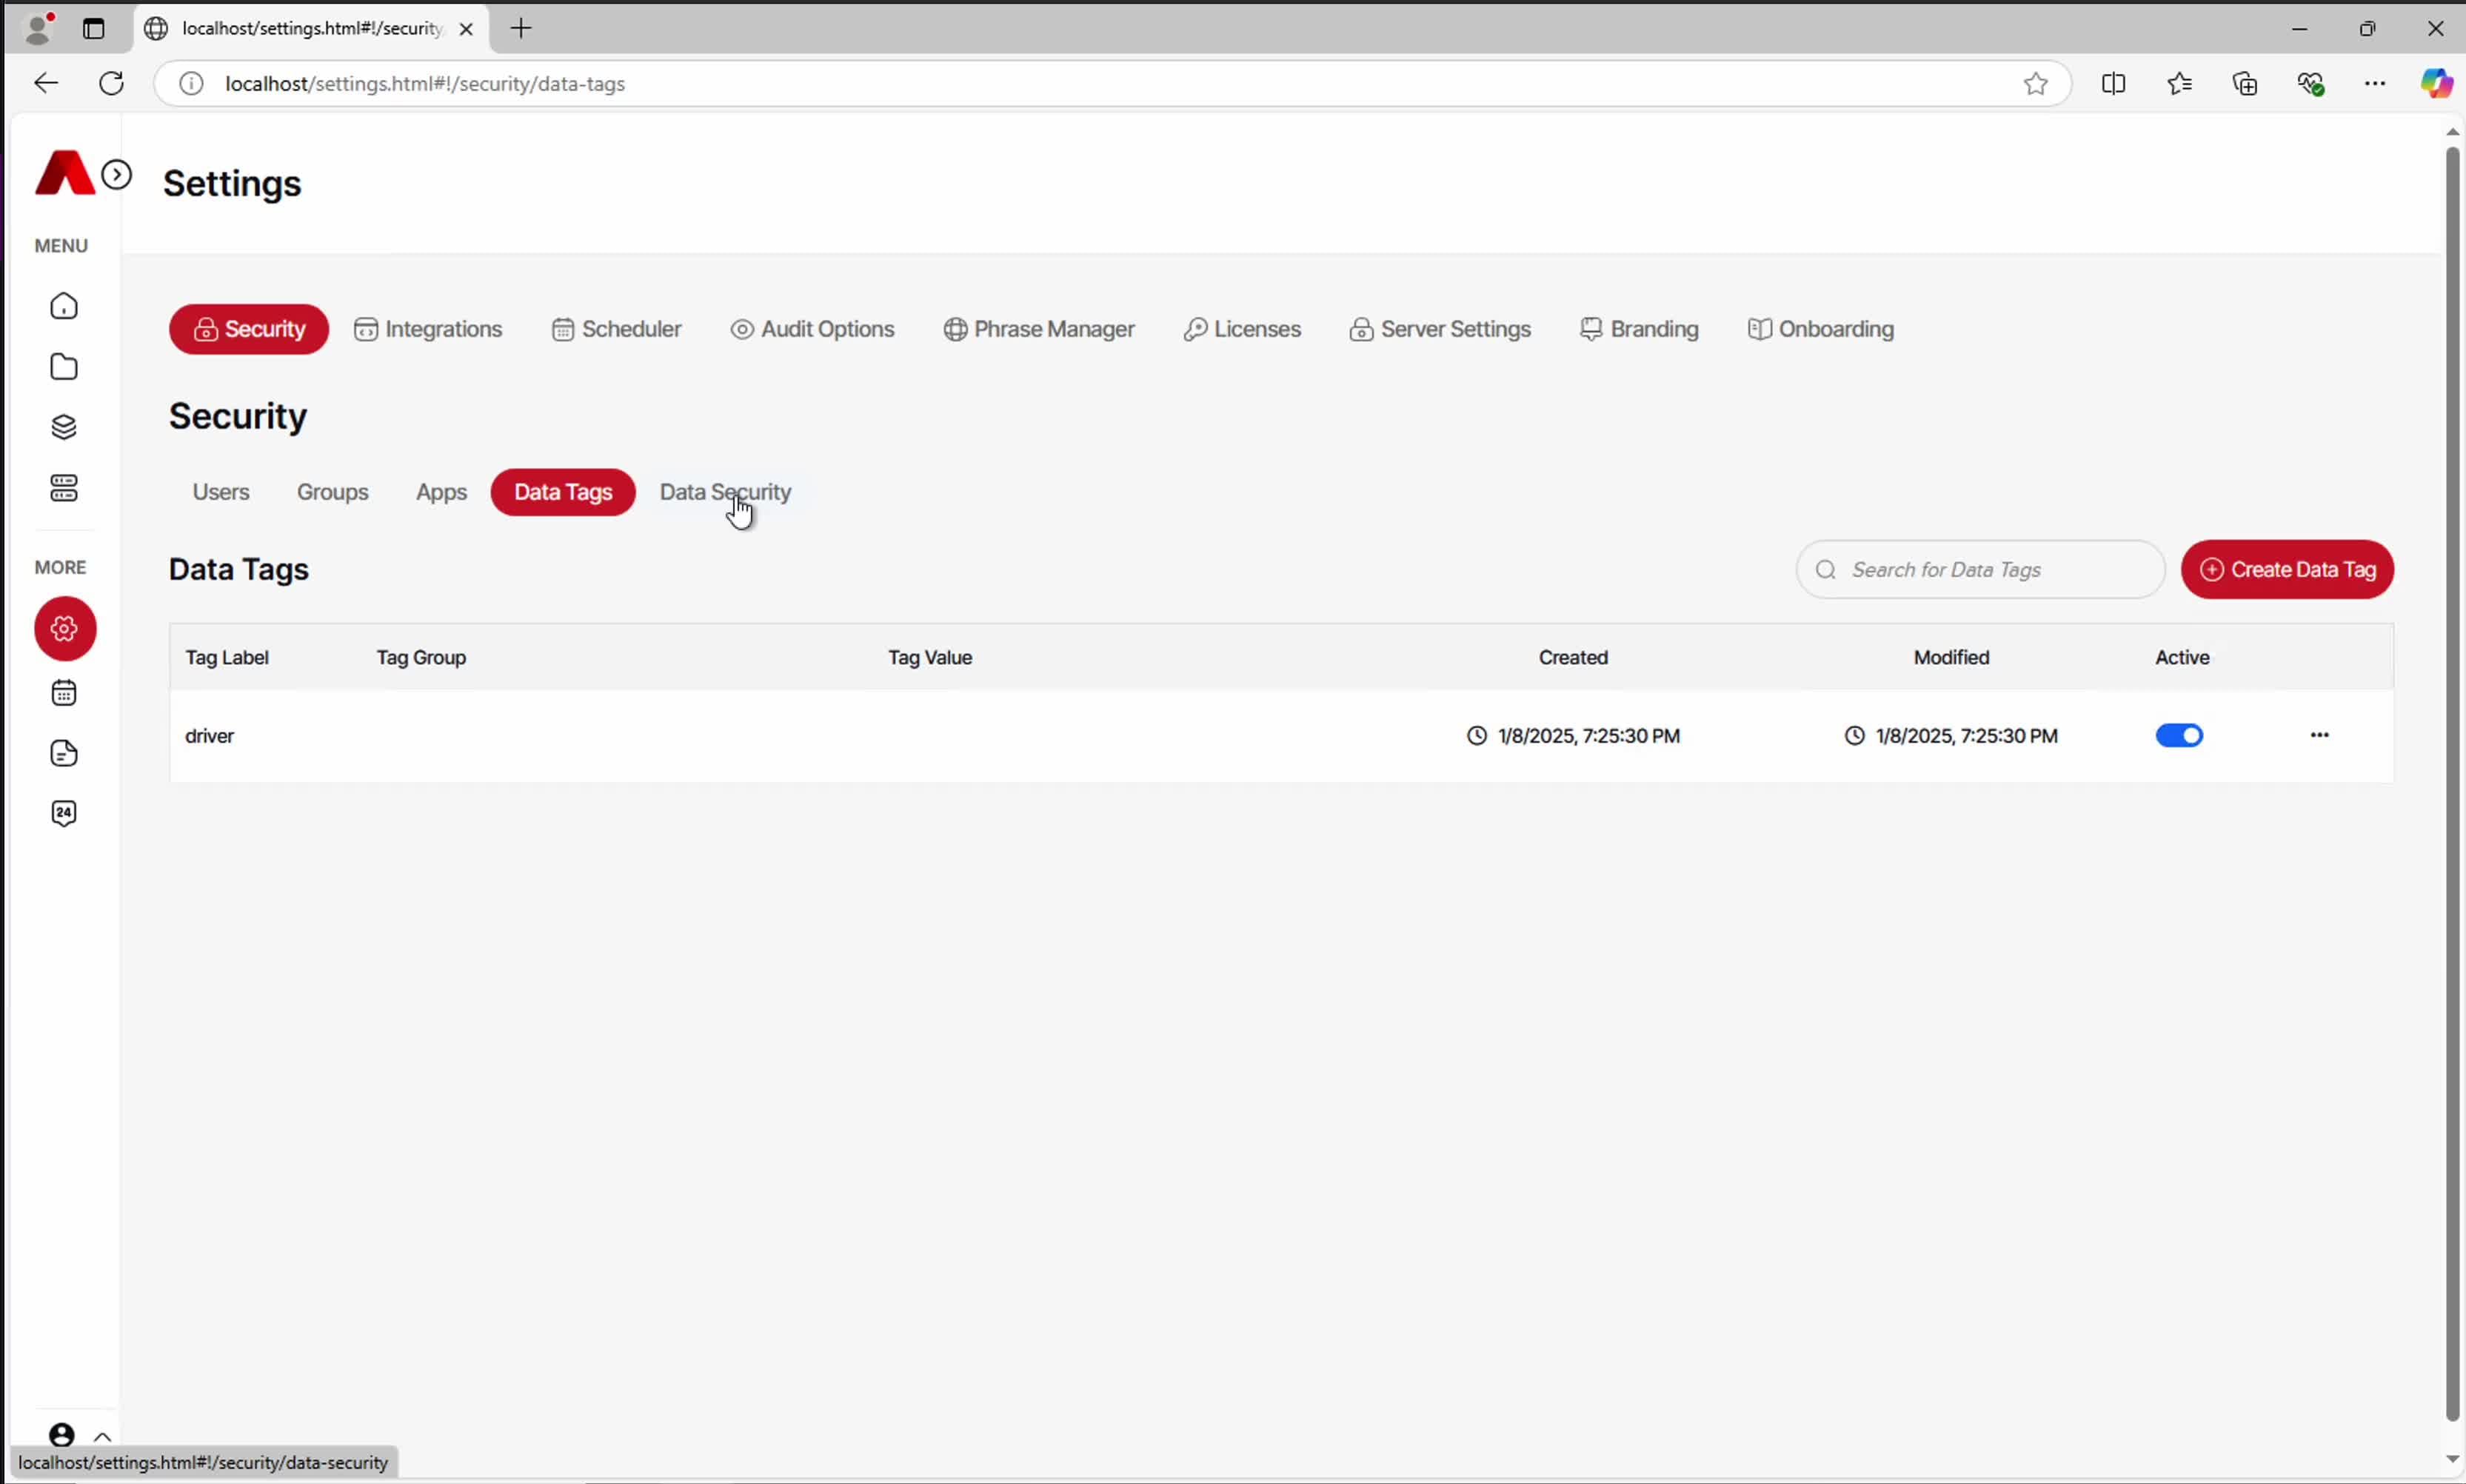Open the home icon in the sidebar
The height and width of the screenshot is (1484, 2466).
click(x=64, y=306)
